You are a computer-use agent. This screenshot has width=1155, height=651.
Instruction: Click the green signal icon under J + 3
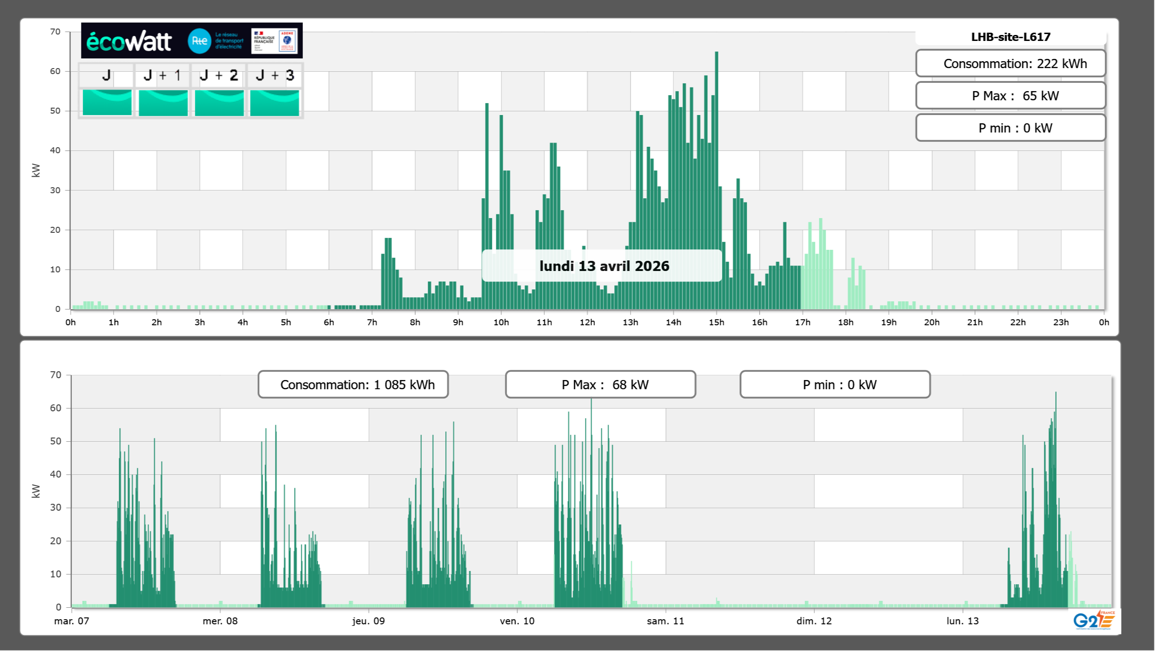pos(275,103)
